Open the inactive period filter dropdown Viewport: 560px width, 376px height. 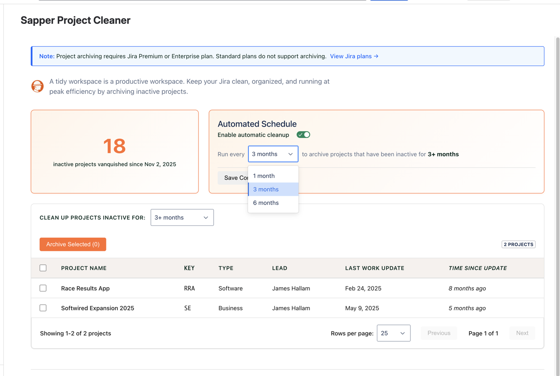click(182, 217)
